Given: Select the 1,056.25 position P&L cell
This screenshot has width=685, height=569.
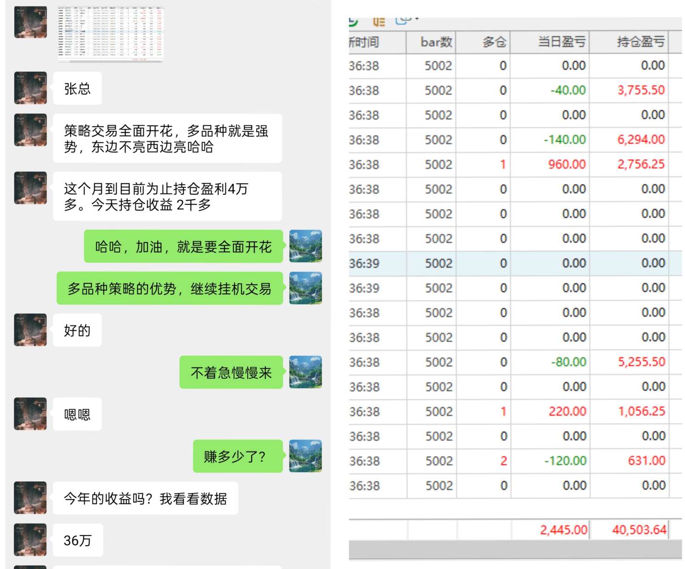Looking at the screenshot, I should 629,411.
